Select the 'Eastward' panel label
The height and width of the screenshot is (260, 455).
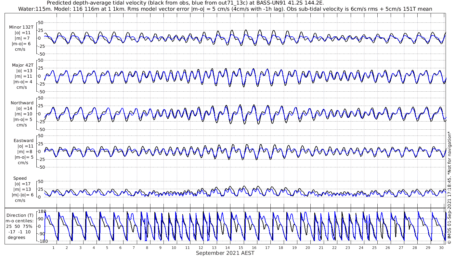[23, 140]
